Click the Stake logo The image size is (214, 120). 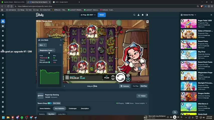point(40,15)
